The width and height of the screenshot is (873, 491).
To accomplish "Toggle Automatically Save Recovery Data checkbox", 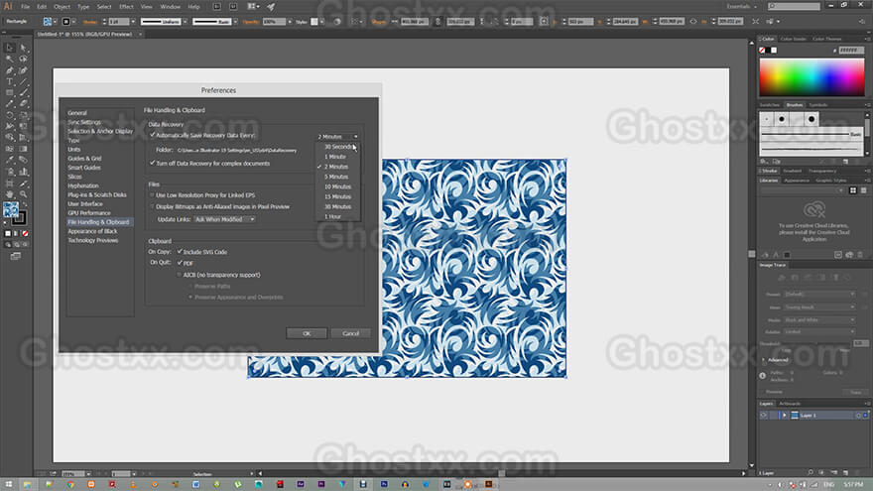I will [153, 135].
